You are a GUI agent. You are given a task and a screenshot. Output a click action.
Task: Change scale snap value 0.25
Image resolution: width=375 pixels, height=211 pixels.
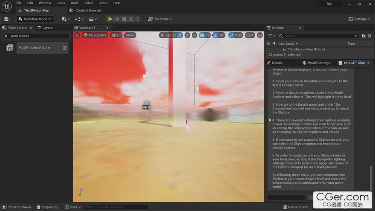click(x=239, y=35)
